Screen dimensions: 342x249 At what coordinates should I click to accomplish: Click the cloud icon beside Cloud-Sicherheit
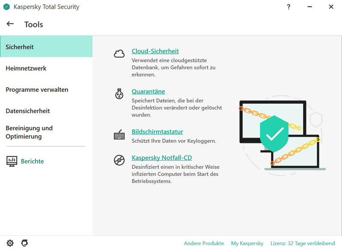click(x=119, y=54)
